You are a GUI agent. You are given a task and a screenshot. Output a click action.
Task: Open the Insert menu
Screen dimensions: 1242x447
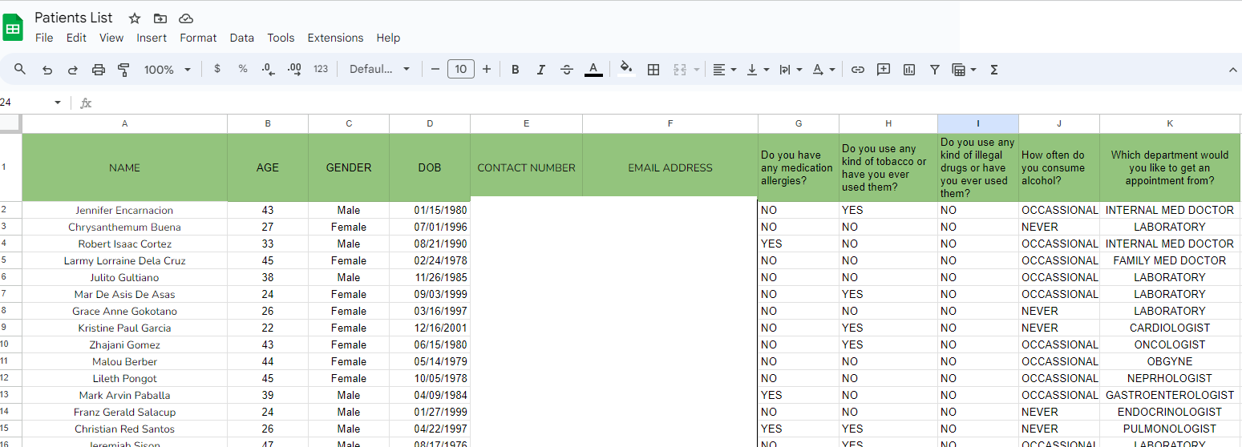coord(152,38)
